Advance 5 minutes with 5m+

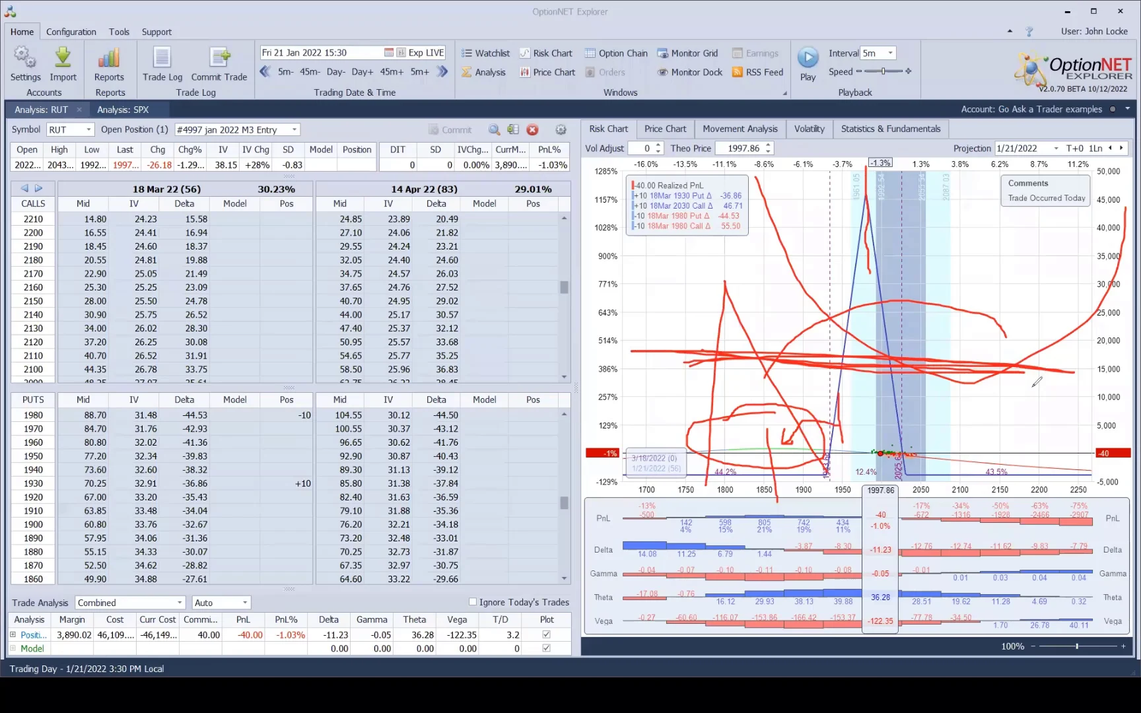coord(420,72)
